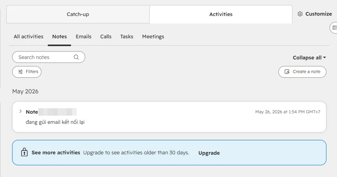Switch to Meetings tab
The image size is (337, 177).
[x=153, y=36]
